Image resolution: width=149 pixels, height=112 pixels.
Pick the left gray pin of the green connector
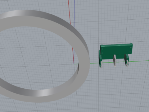coord(102,64)
